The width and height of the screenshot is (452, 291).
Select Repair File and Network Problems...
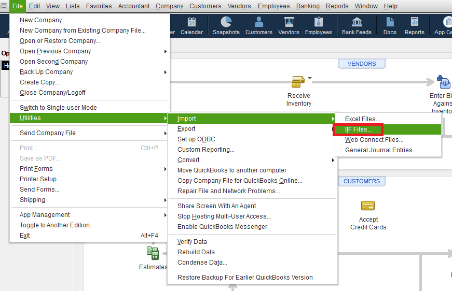click(252, 191)
